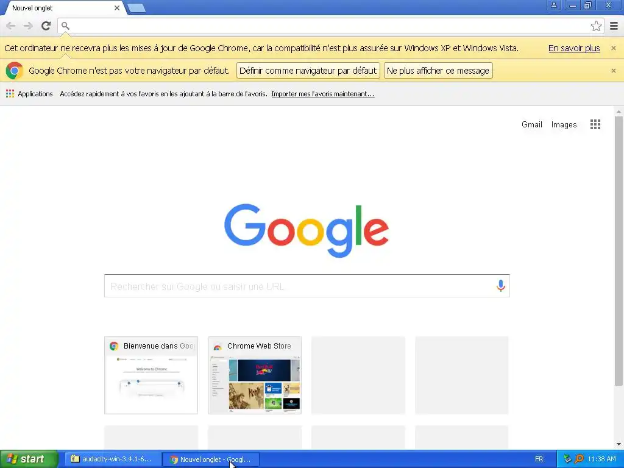Close the default browser notification bar
Screen dimensions: 624x468
613,71
